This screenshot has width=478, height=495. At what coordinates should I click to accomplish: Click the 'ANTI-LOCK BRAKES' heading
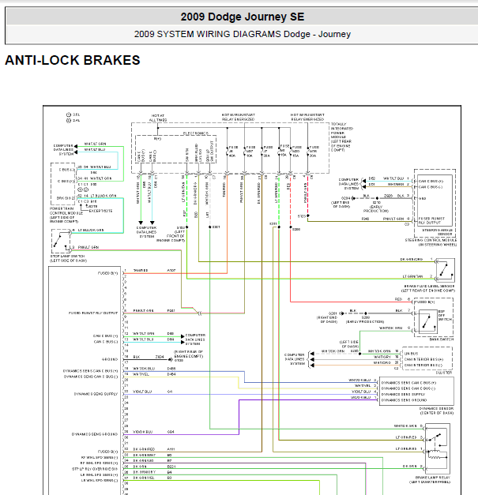(x=73, y=60)
